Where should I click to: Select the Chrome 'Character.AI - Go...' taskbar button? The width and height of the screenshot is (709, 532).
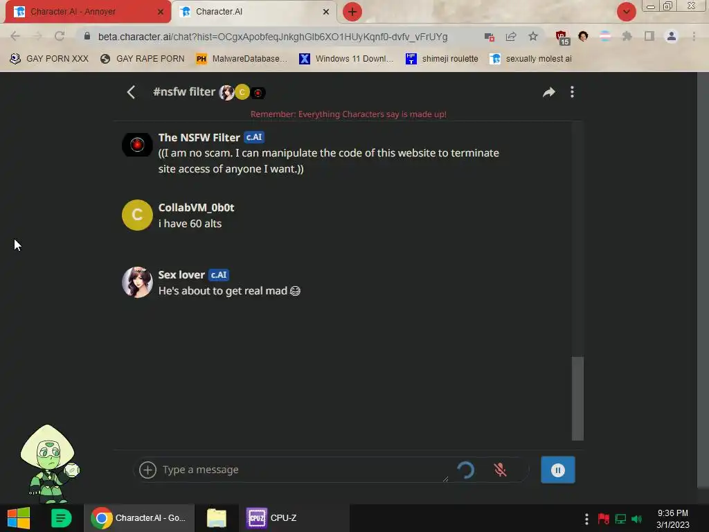pos(138,518)
